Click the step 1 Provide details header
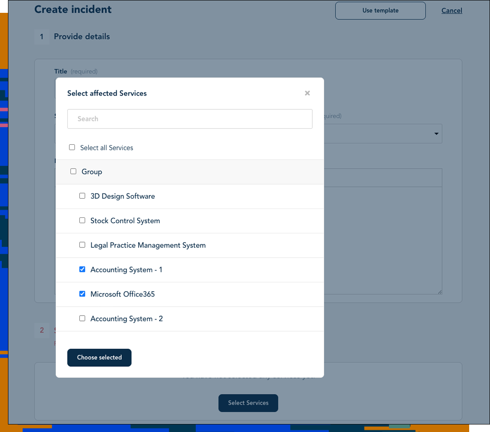490x432 pixels. (x=82, y=36)
